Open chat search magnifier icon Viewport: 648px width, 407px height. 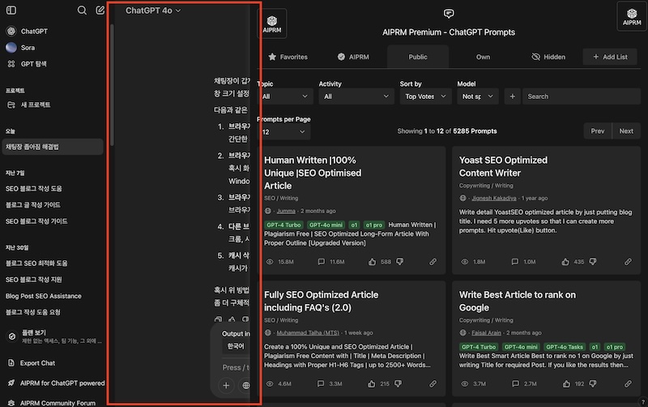82,11
